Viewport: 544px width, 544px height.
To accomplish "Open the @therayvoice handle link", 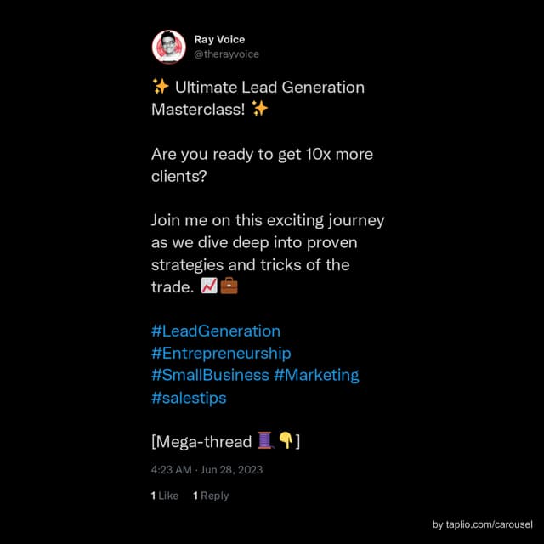I will tap(227, 54).
